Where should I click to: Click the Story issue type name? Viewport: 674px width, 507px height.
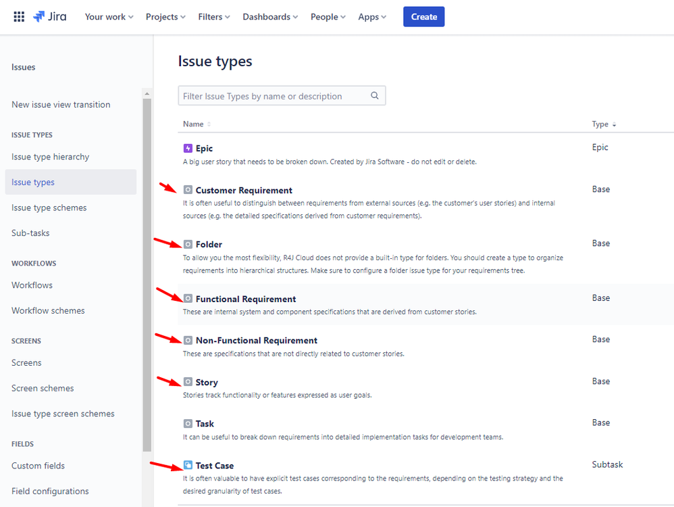[207, 382]
